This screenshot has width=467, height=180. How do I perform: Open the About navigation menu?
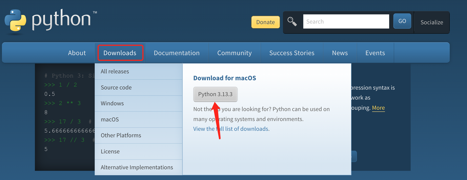point(77,53)
